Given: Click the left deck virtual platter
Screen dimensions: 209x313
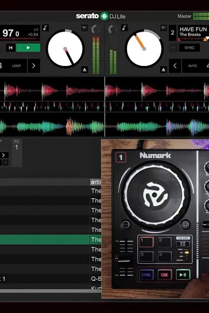Looking at the screenshot, I should (65, 49).
